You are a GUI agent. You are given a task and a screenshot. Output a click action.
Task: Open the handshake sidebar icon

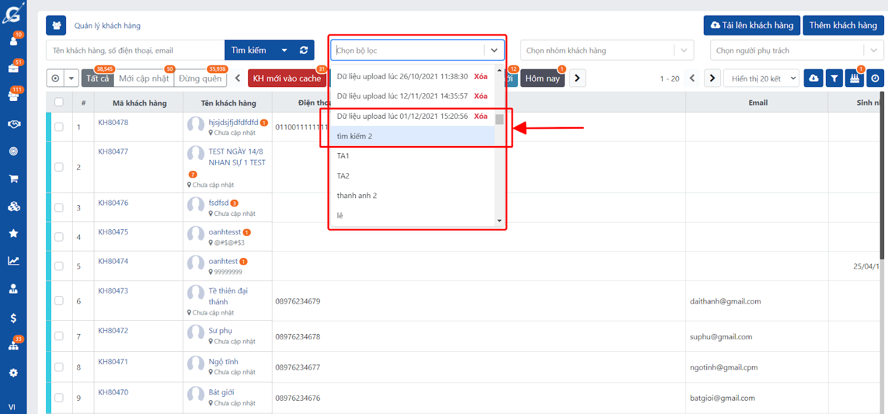13,124
